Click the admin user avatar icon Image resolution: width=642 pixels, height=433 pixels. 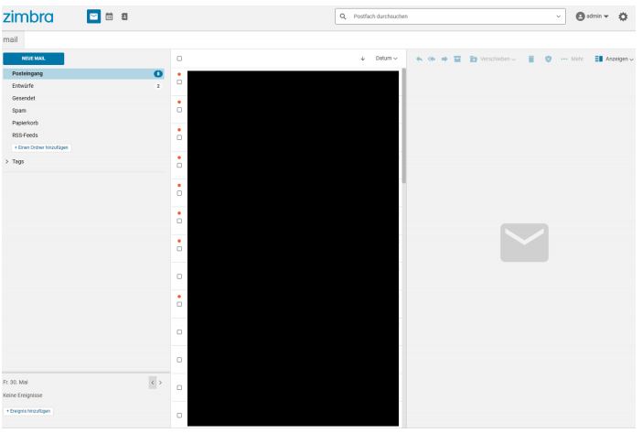pos(580,16)
